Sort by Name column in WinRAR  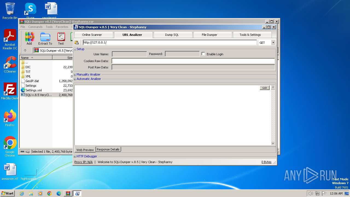(x=36, y=58)
